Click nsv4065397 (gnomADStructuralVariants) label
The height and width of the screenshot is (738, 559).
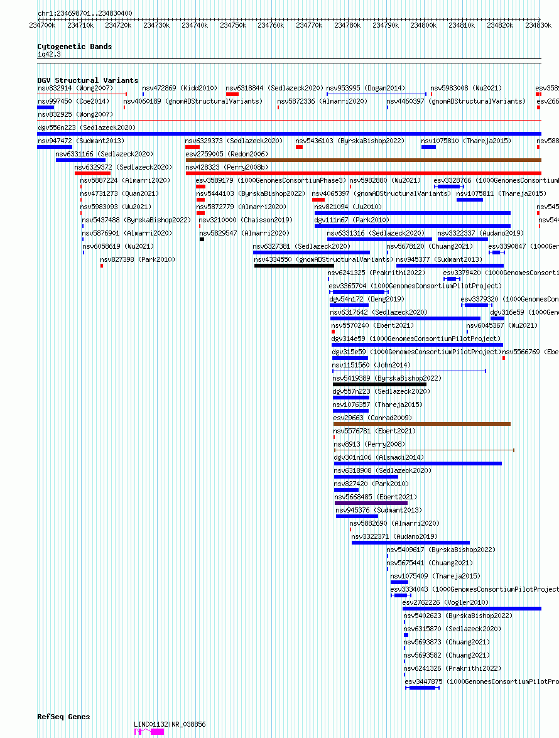click(x=381, y=193)
